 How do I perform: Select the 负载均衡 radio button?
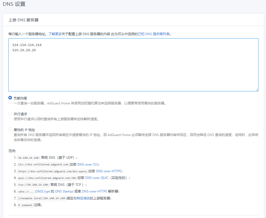tap(10, 98)
